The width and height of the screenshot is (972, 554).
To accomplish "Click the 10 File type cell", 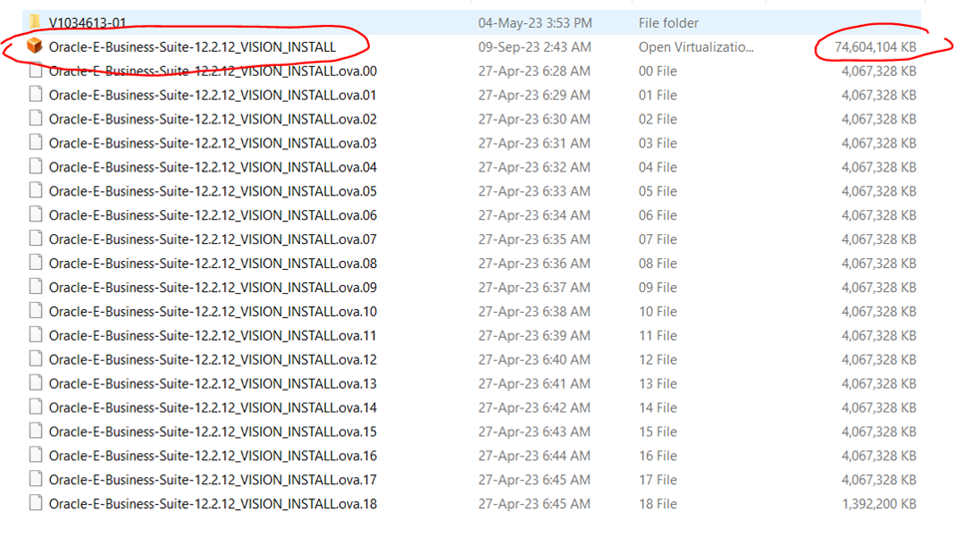I will point(658,312).
